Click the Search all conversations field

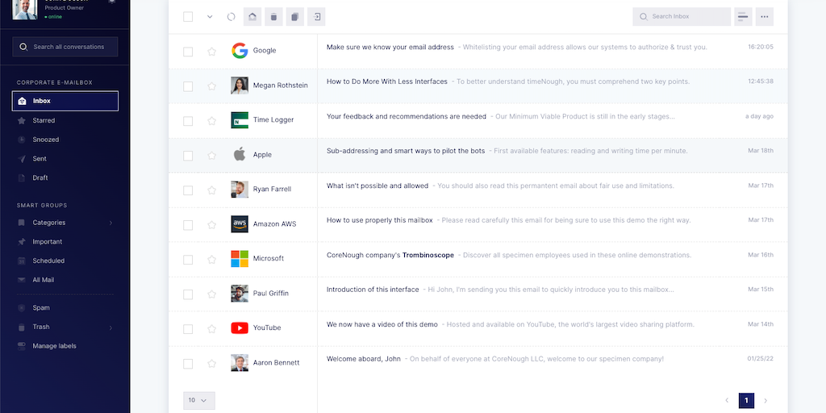(x=65, y=47)
